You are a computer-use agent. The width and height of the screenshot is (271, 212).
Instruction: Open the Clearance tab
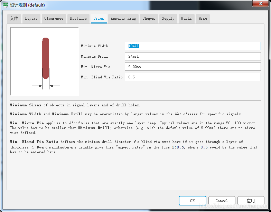click(x=54, y=19)
